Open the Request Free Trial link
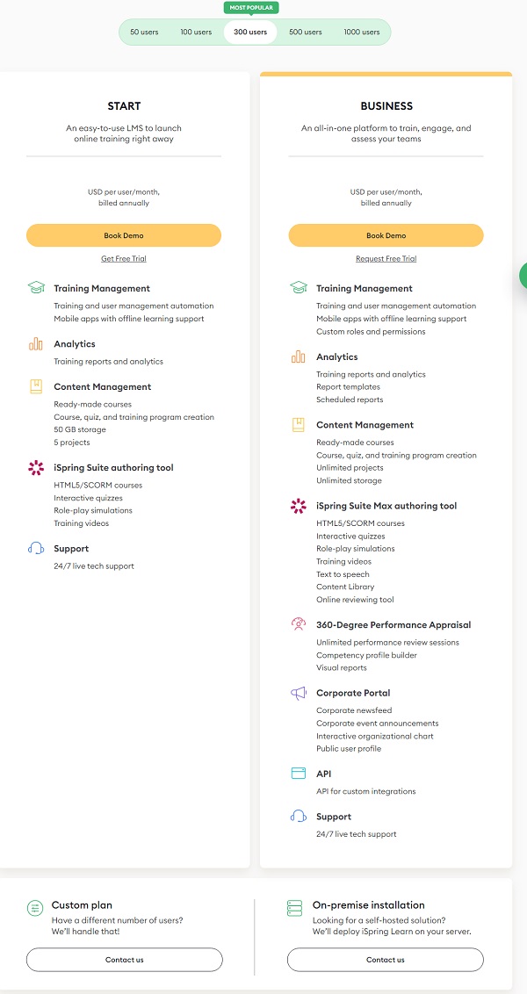The image size is (527, 994). pyautogui.click(x=386, y=259)
